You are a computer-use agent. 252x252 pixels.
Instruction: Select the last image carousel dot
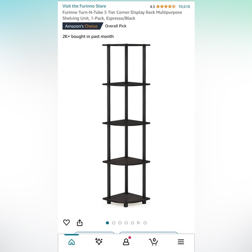pyautogui.click(x=145, y=223)
